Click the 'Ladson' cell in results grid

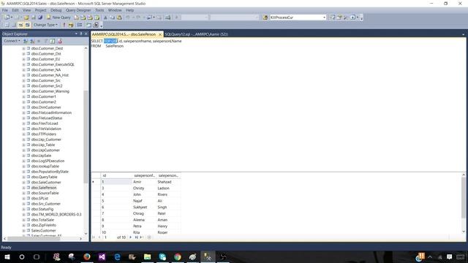coord(168,188)
